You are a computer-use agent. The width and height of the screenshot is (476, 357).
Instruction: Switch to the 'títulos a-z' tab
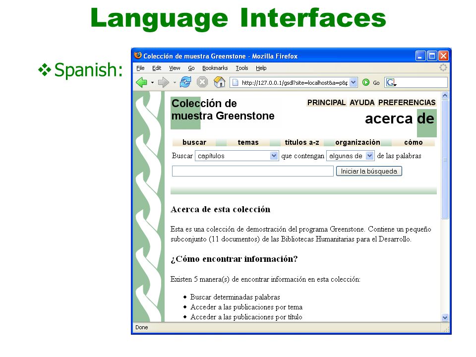(302, 142)
